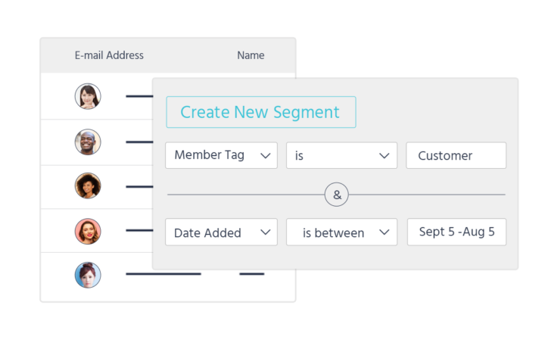Select the first member's avatar
This screenshot has height=346, width=551.
[88, 96]
